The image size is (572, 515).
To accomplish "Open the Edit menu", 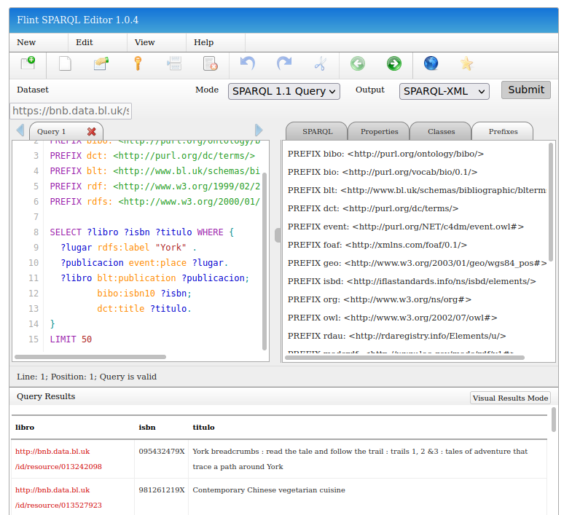I will tap(85, 42).
